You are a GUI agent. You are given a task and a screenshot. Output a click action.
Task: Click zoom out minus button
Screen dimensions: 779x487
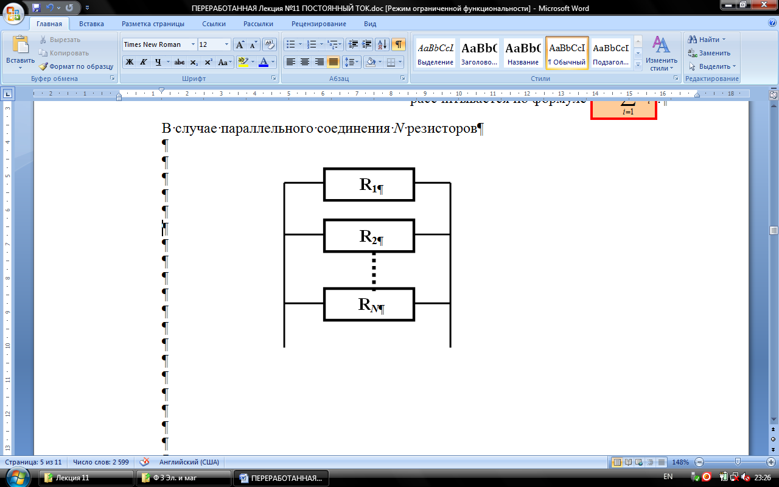(700, 462)
